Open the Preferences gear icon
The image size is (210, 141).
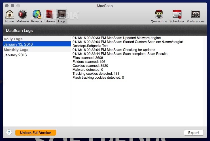(196, 14)
